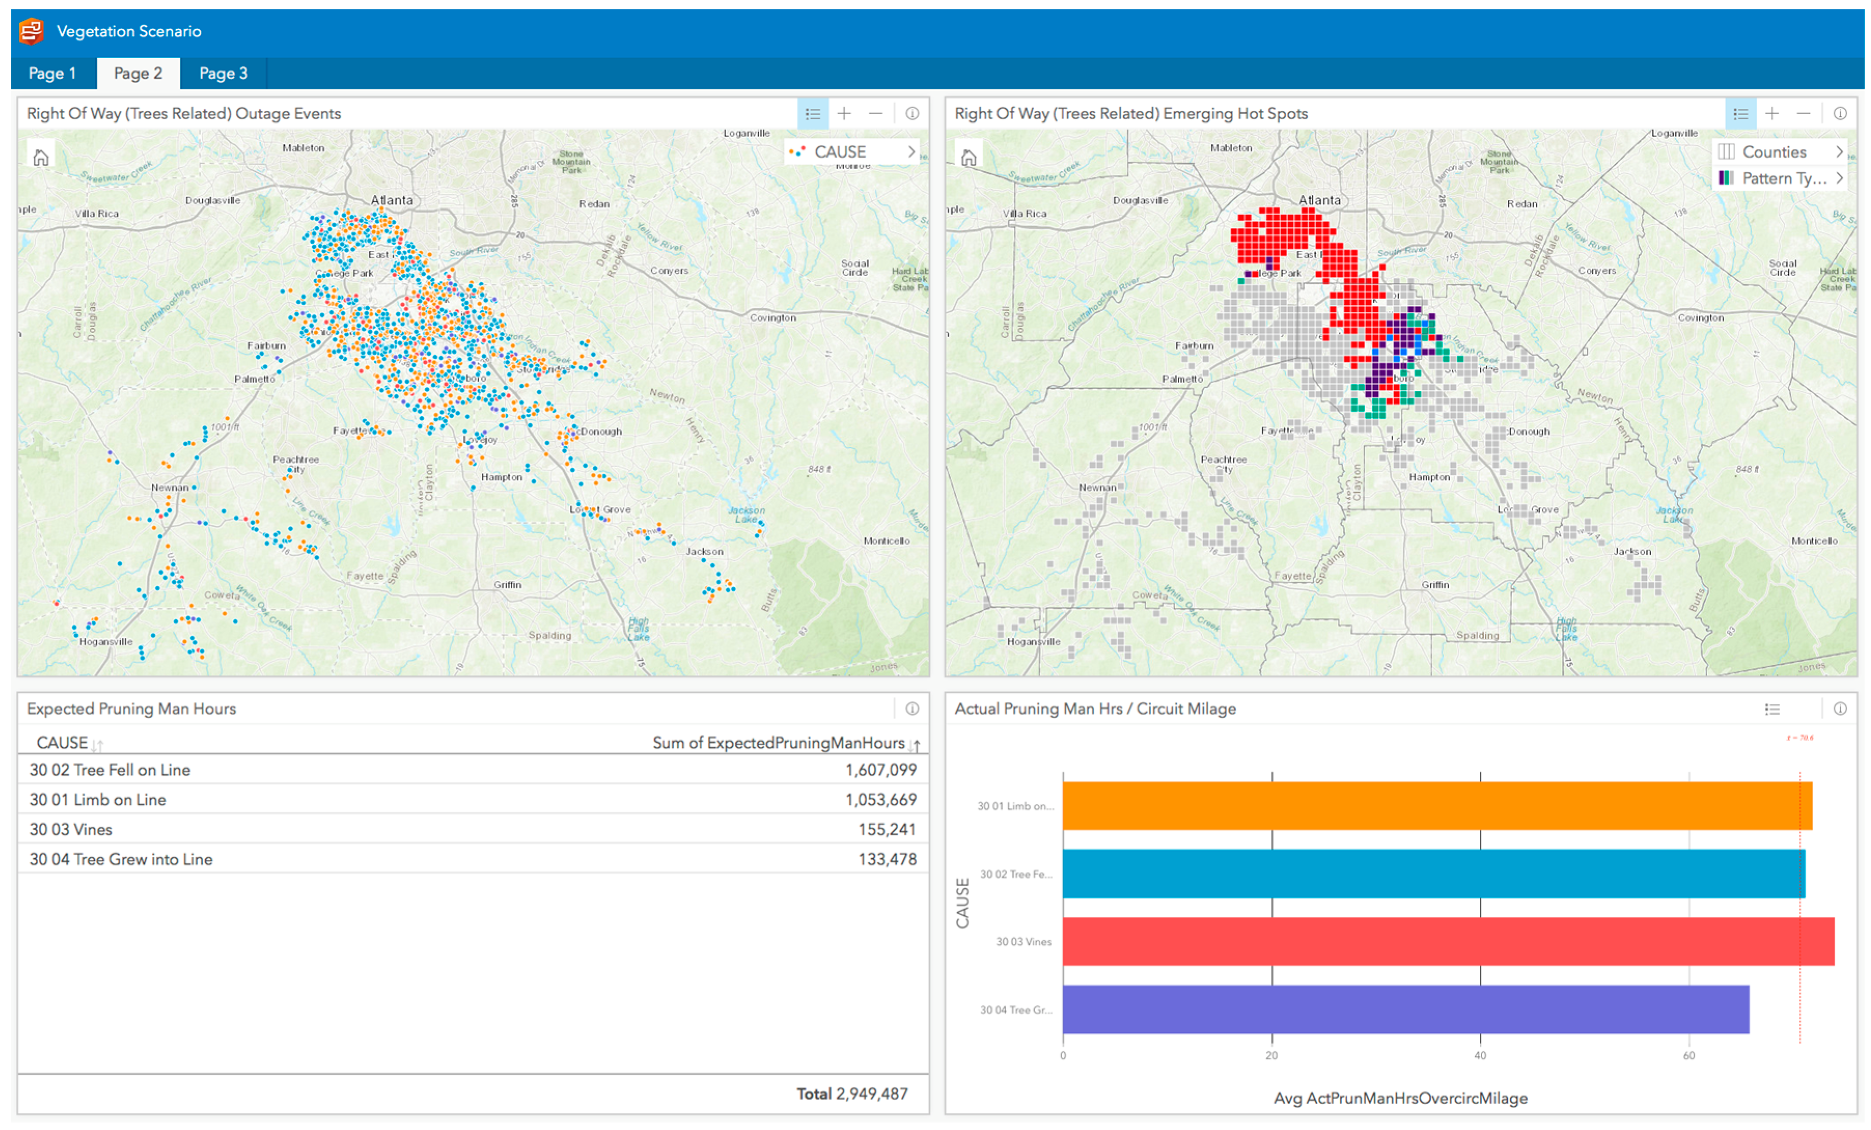Screen dimensions: 1871x1130
Task: Zoom in on the Outage Events map
Action: pos(844,114)
